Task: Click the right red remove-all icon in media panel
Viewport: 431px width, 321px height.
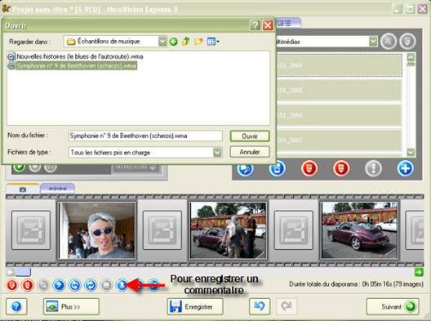Action: coord(341,168)
